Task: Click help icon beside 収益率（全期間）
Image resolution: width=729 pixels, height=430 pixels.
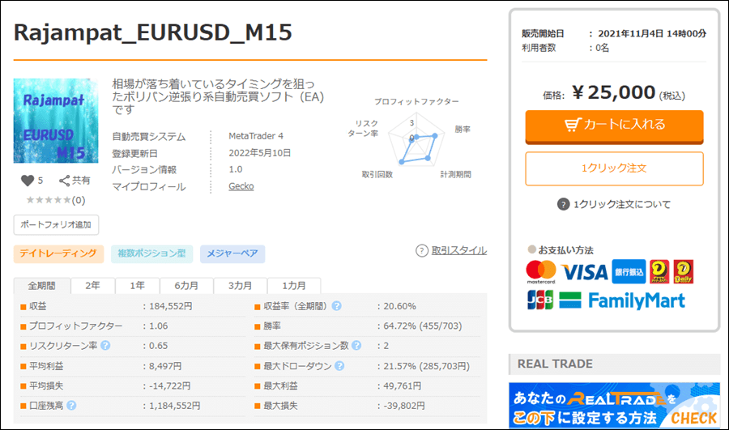Action: [336, 306]
